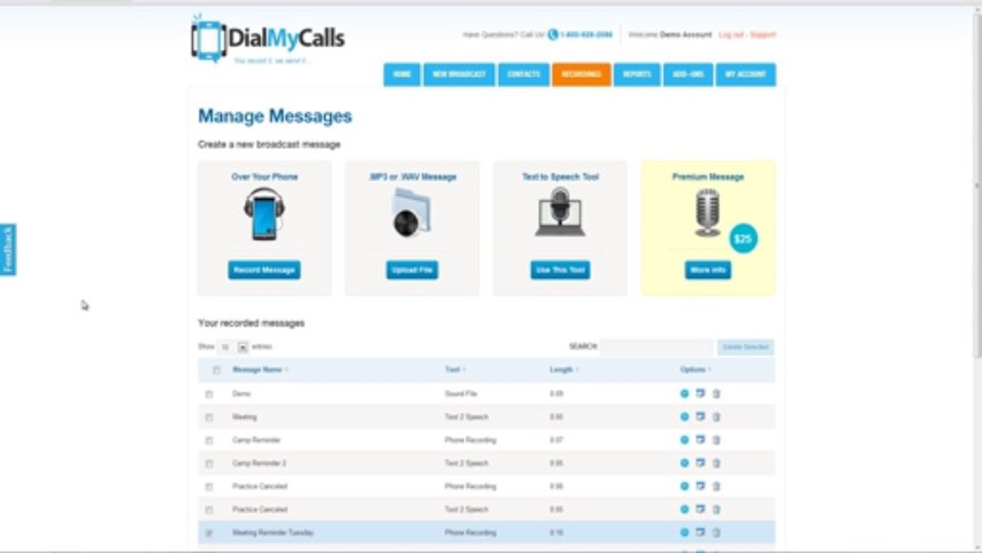Open the RECORDINGS nav tab
This screenshot has width=982, height=553.
click(581, 75)
